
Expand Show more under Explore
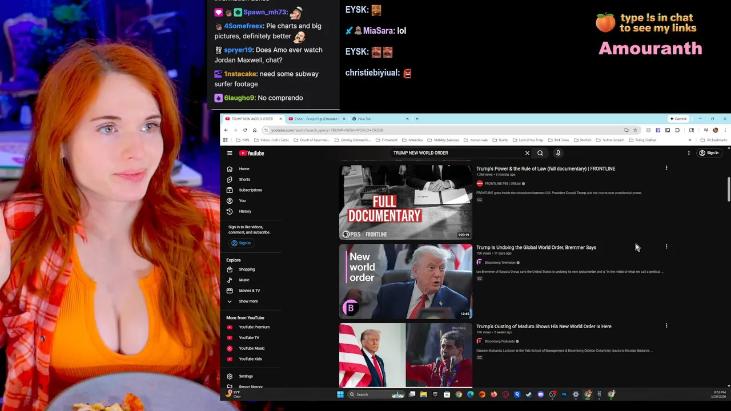point(248,301)
